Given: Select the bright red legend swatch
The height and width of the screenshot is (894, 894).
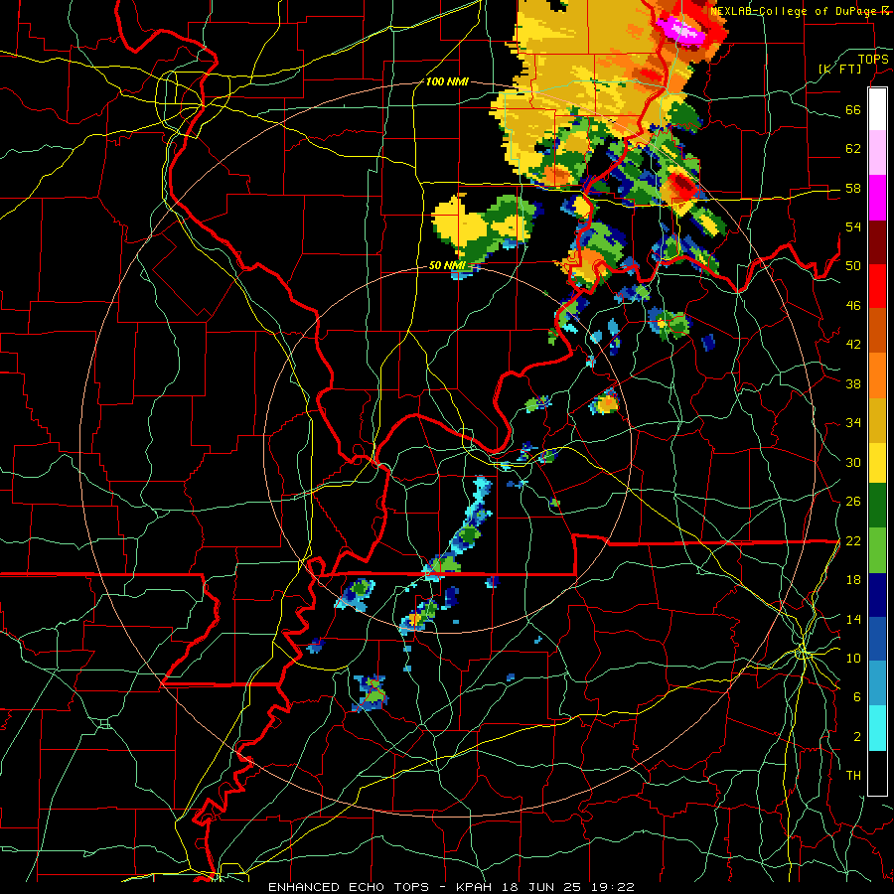Looking at the screenshot, I should [x=877, y=286].
